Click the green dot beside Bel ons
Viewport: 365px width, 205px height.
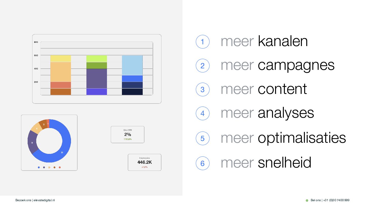(307, 200)
